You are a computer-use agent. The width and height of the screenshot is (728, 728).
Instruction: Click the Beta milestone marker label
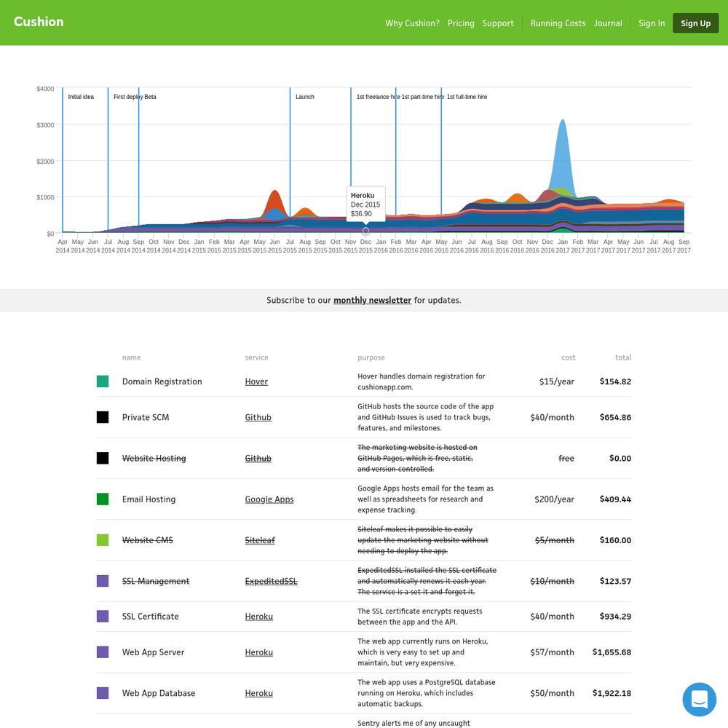[150, 97]
